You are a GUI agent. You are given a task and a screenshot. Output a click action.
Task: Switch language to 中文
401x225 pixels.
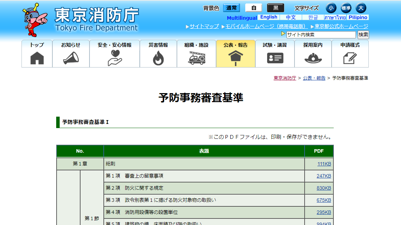[291, 17]
